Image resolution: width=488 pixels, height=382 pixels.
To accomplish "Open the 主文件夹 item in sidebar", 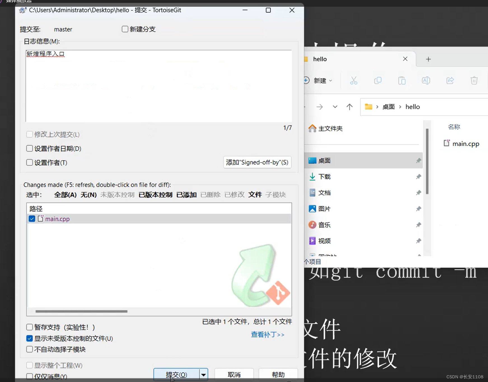I will [330, 128].
